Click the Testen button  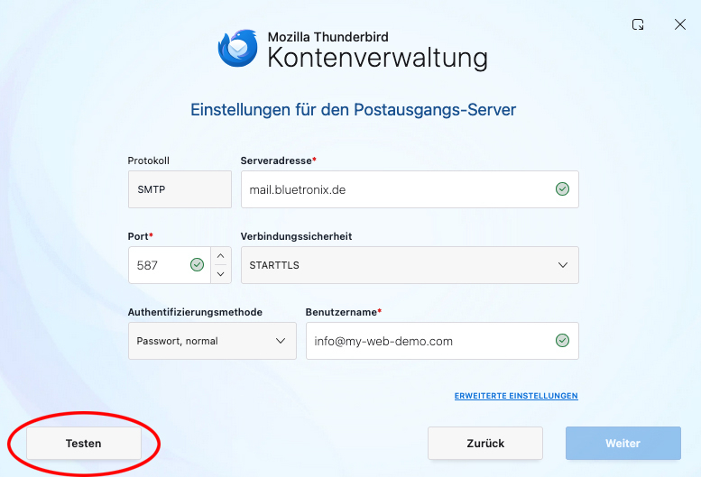point(84,443)
